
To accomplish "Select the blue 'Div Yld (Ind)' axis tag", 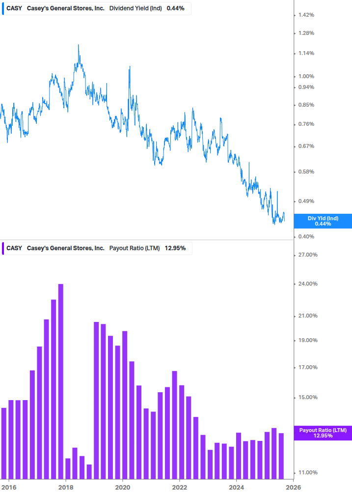I will pos(323,221).
